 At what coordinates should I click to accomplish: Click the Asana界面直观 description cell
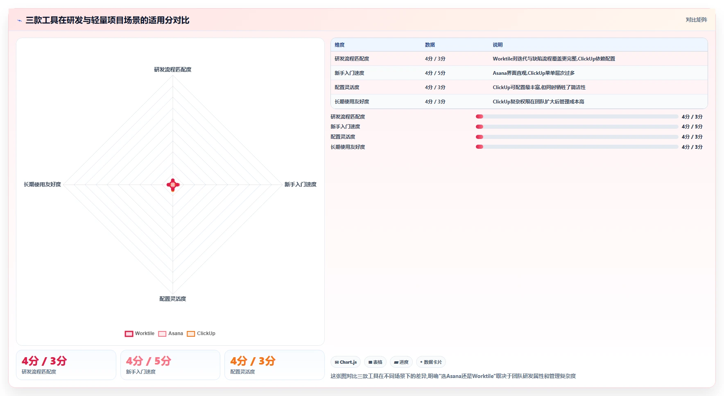pos(534,73)
